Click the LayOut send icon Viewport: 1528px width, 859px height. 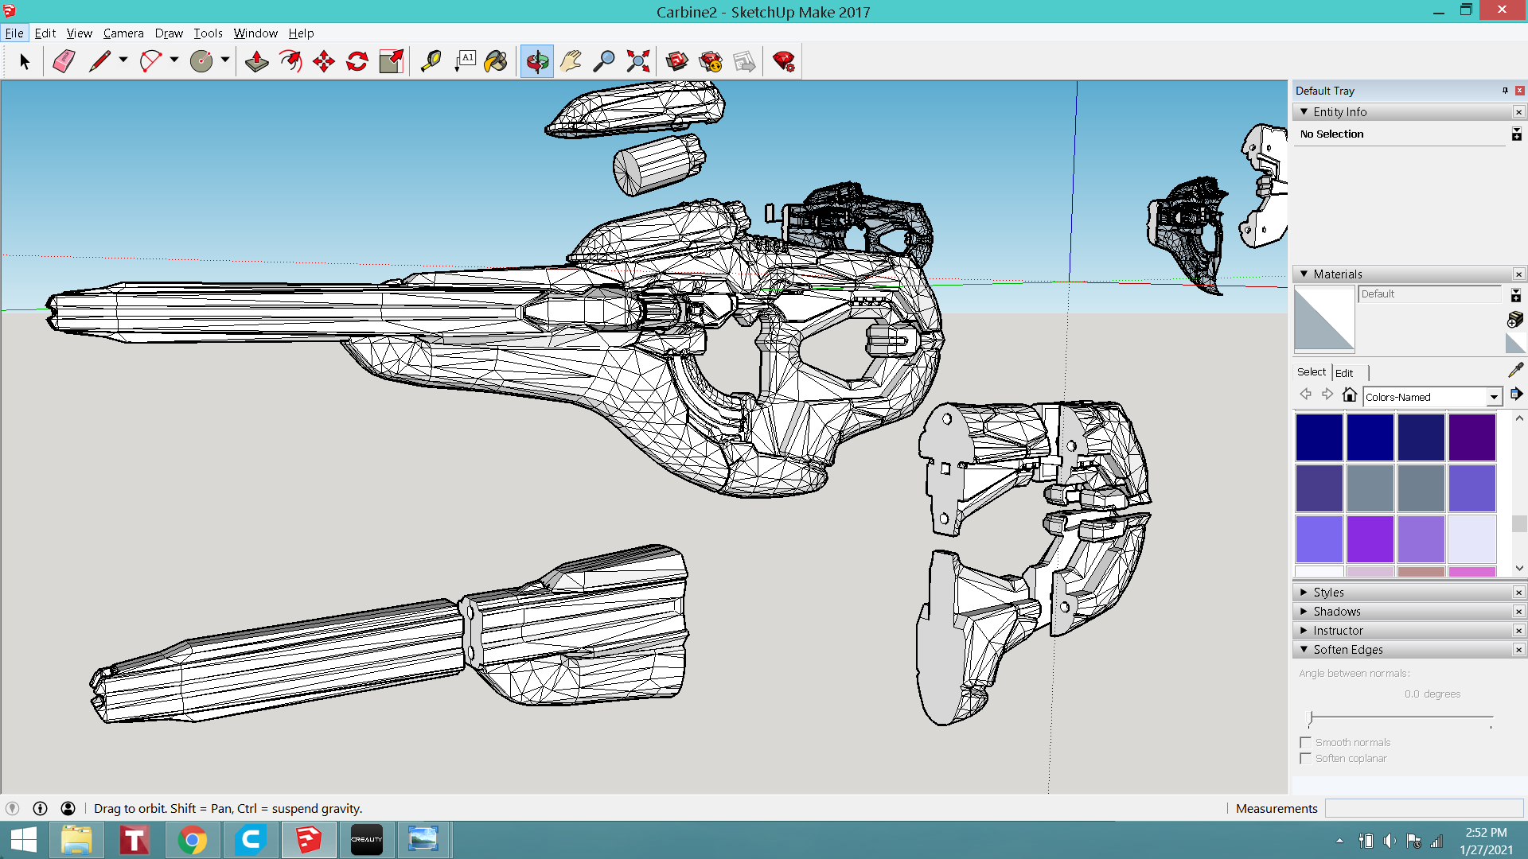tap(744, 61)
